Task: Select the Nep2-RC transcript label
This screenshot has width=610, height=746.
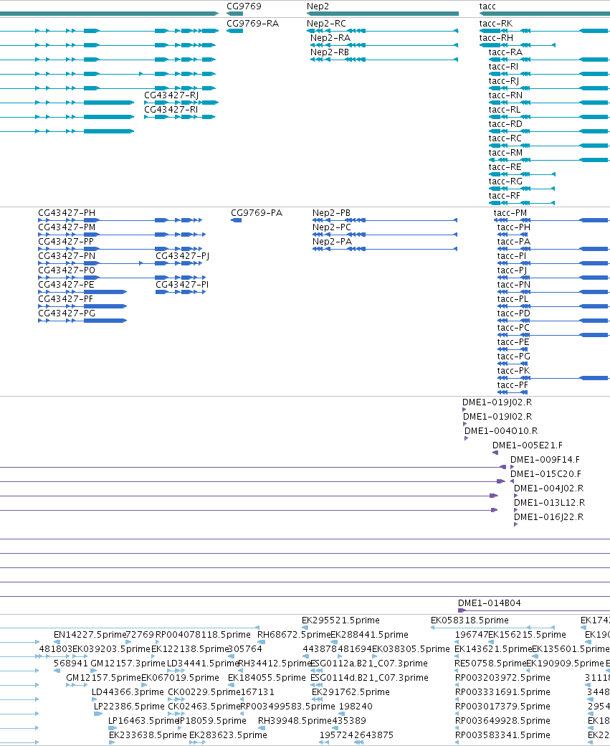Action: [x=326, y=23]
